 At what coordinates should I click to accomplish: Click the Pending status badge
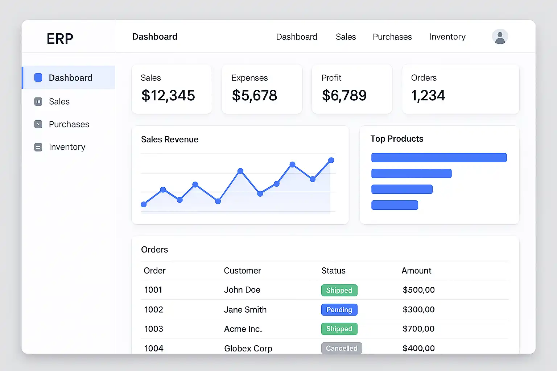[x=339, y=310]
